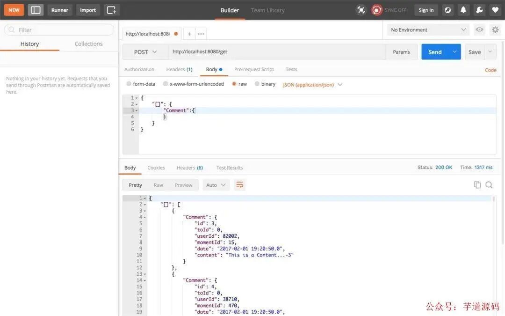Open request Headers (1) tab

[179, 69]
